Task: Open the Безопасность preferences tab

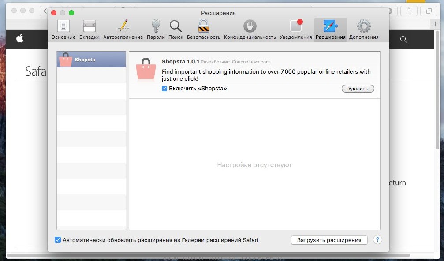Action: (204, 30)
